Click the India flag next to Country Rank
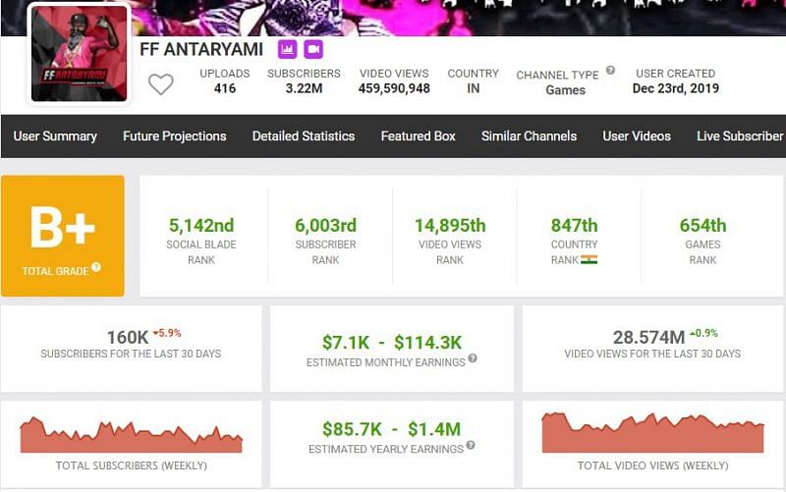This screenshot has width=786, height=492. pos(589,260)
